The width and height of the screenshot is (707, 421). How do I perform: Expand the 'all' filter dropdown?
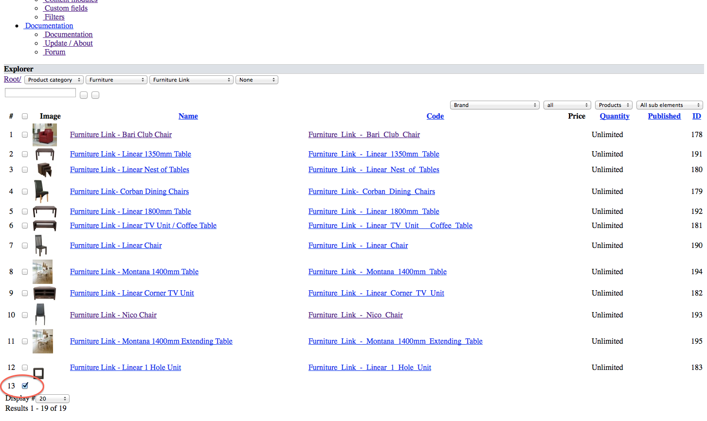click(567, 105)
